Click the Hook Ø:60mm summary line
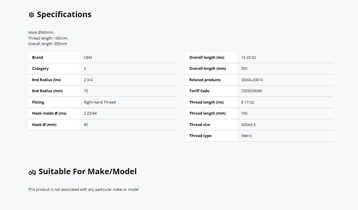This screenshot has width=358, height=210. point(41,32)
